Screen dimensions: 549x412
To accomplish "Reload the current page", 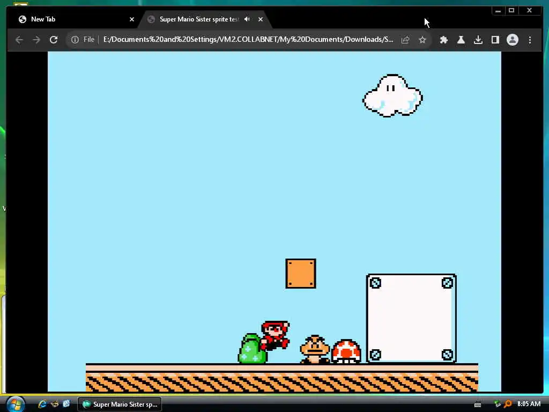I will [x=54, y=40].
